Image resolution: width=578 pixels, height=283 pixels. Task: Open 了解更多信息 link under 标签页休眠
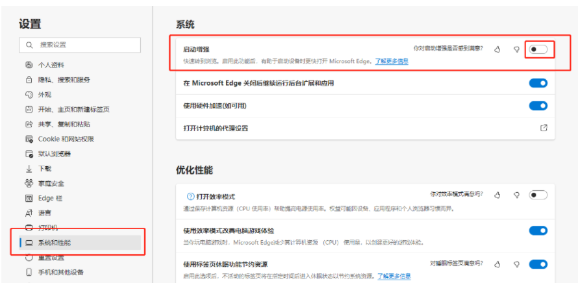[x=394, y=276]
